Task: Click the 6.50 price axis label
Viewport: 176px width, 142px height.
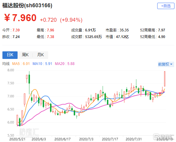Action: coord(11,109)
